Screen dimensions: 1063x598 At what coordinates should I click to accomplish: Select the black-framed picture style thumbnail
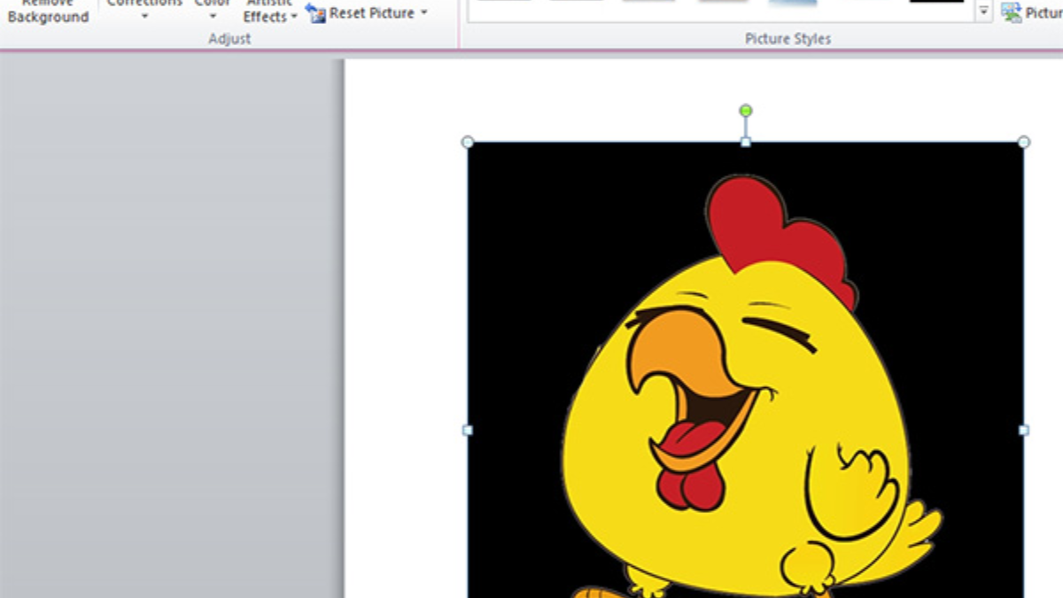pos(936,3)
